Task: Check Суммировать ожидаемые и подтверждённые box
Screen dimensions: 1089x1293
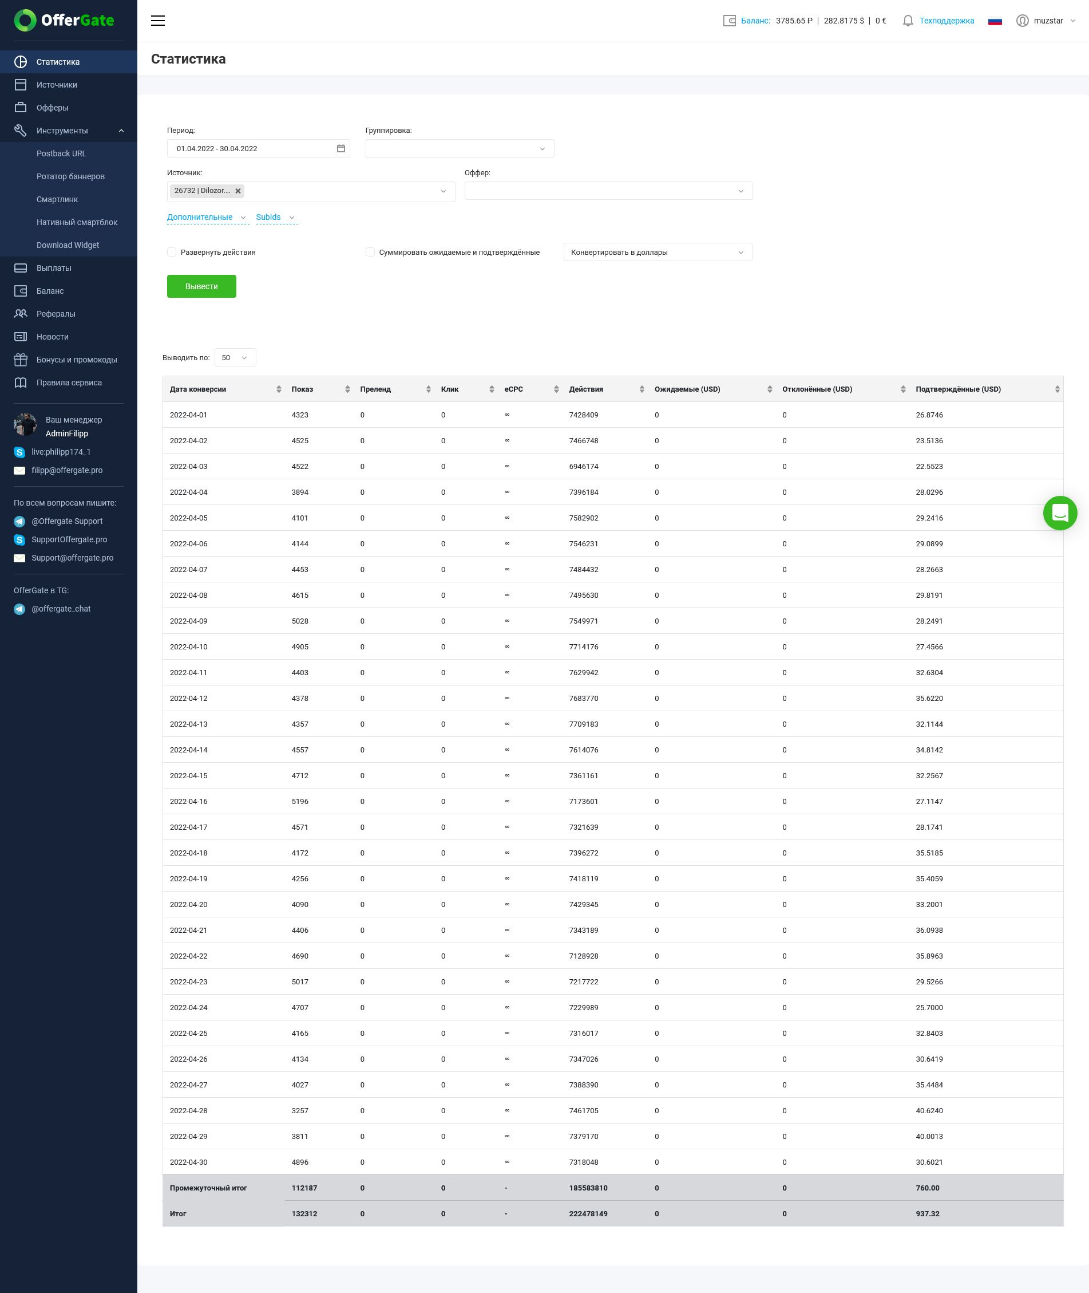Action: 370,252
